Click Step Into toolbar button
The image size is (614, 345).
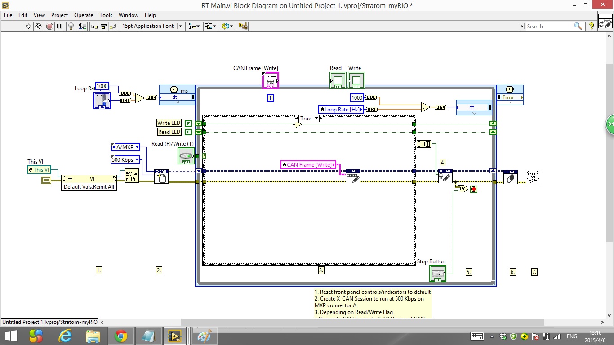pyautogui.click(x=94, y=26)
